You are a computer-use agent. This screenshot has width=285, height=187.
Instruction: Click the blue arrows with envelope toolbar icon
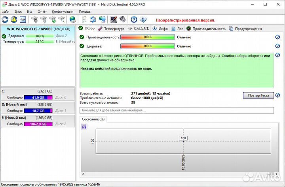point(93,19)
